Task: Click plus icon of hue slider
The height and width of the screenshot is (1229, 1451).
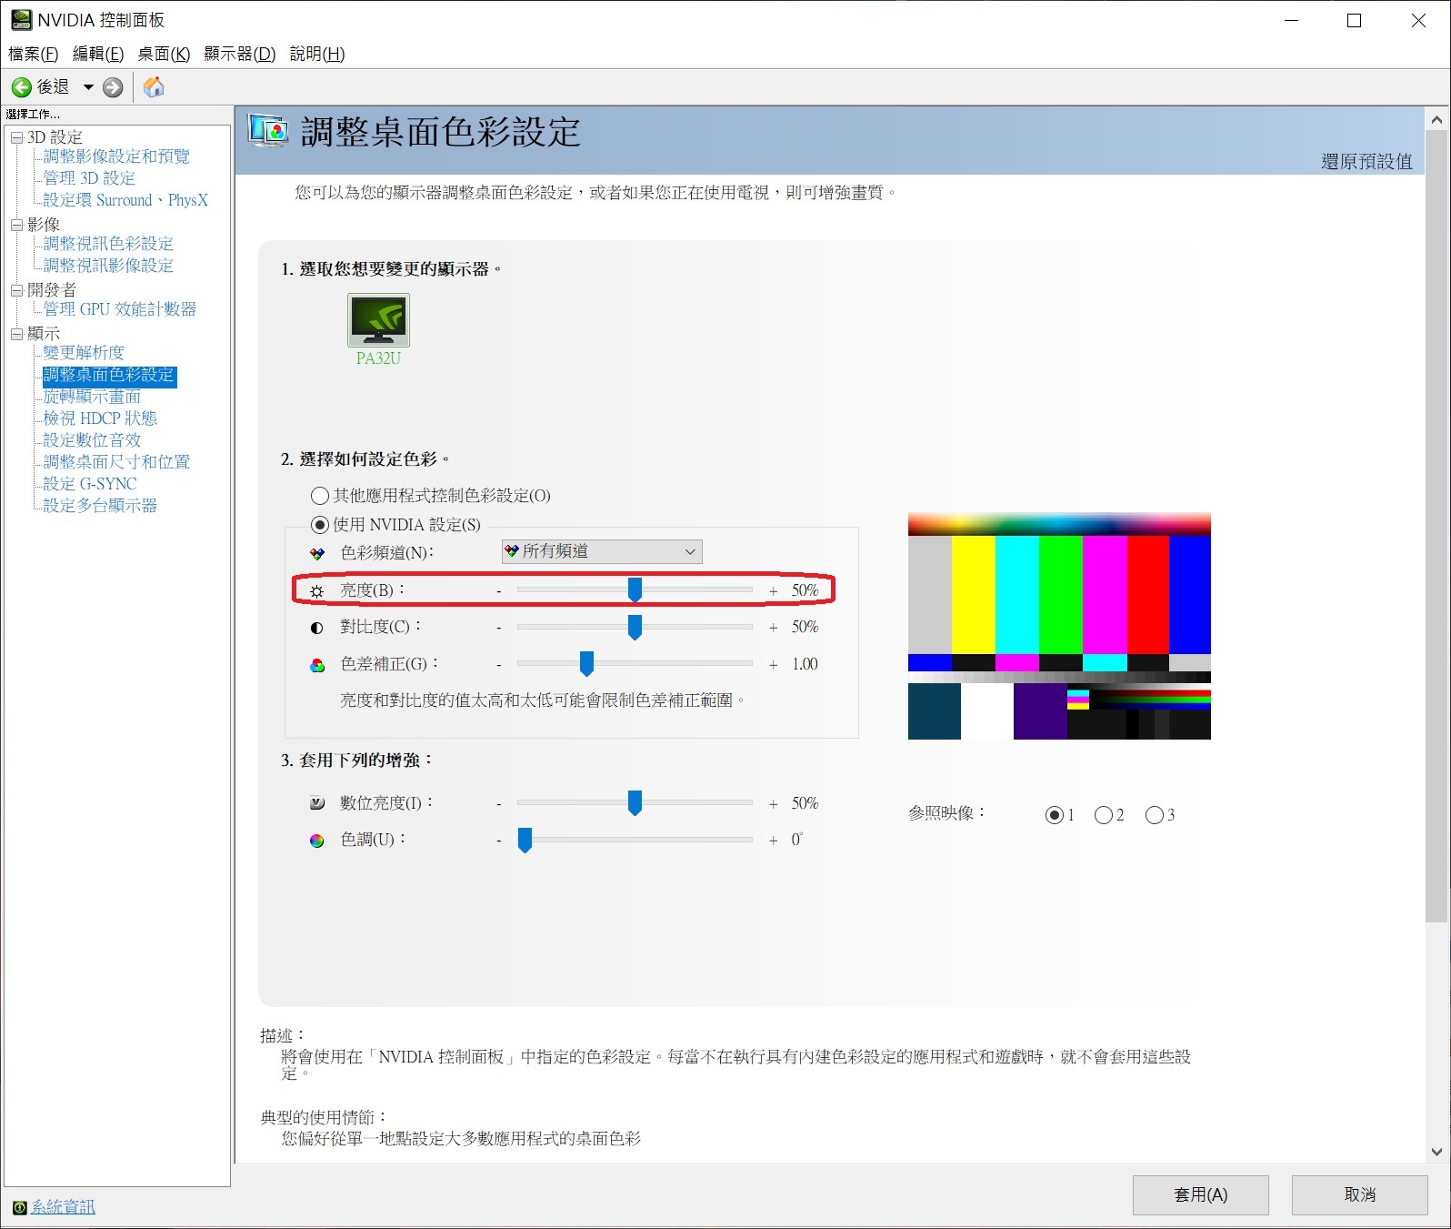Action: (x=773, y=841)
